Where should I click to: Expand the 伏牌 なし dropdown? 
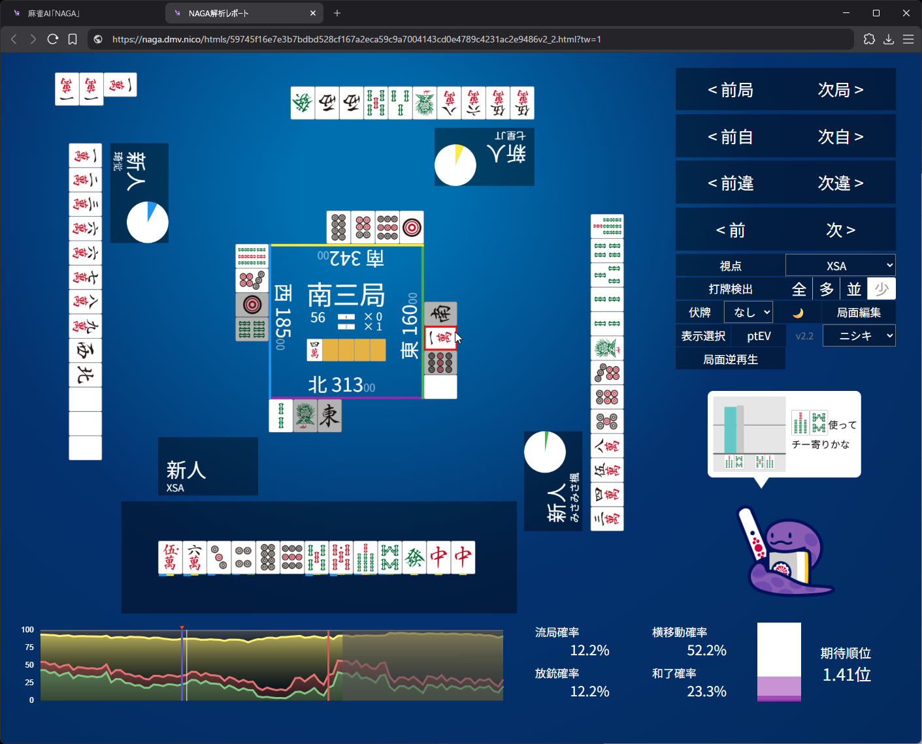click(748, 313)
